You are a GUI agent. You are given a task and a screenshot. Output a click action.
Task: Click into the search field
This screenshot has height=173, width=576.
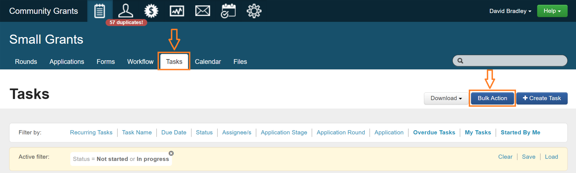coord(514,61)
